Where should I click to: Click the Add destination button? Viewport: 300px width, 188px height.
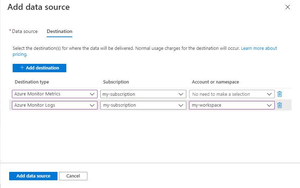(x=39, y=68)
